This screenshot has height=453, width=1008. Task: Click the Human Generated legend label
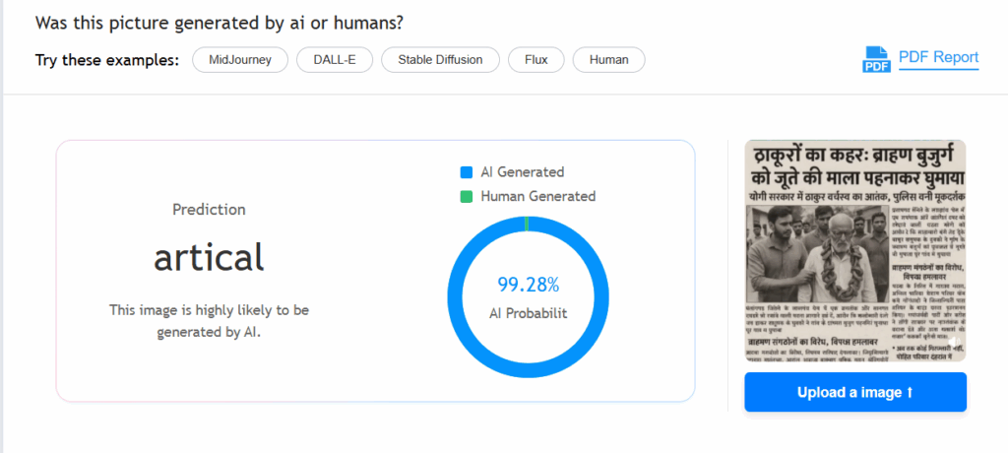click(x=537, y=196)
